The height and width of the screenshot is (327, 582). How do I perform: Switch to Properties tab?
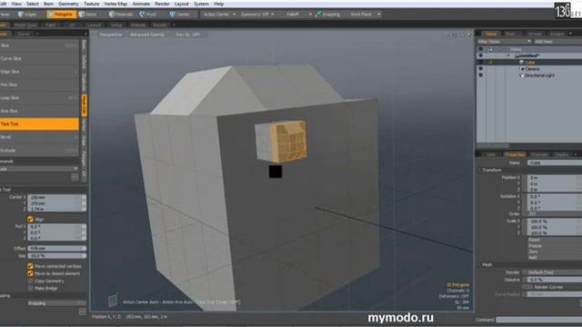coord(515,154)
